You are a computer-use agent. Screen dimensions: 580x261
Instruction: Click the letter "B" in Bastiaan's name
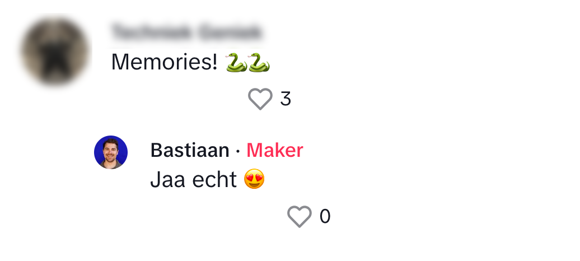click(156, 150)
